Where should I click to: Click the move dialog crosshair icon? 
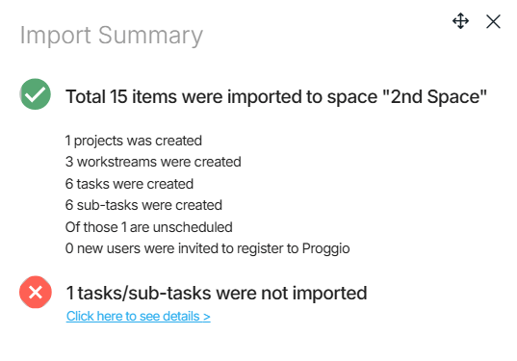(460, 21)
